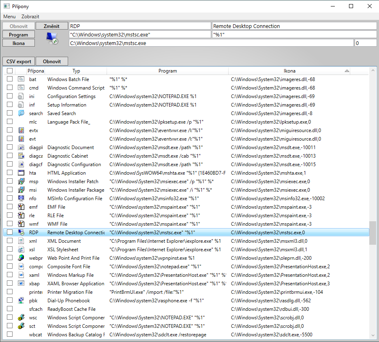Check the wbcat row checkbox

point(10,334)
